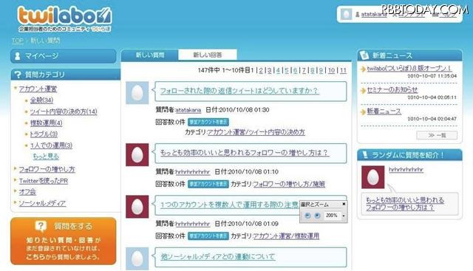Image resolution: width=473 pixels, height=271 pixels.
Task: Open the random question link in sidebar bubble
Action: point(405,204)
